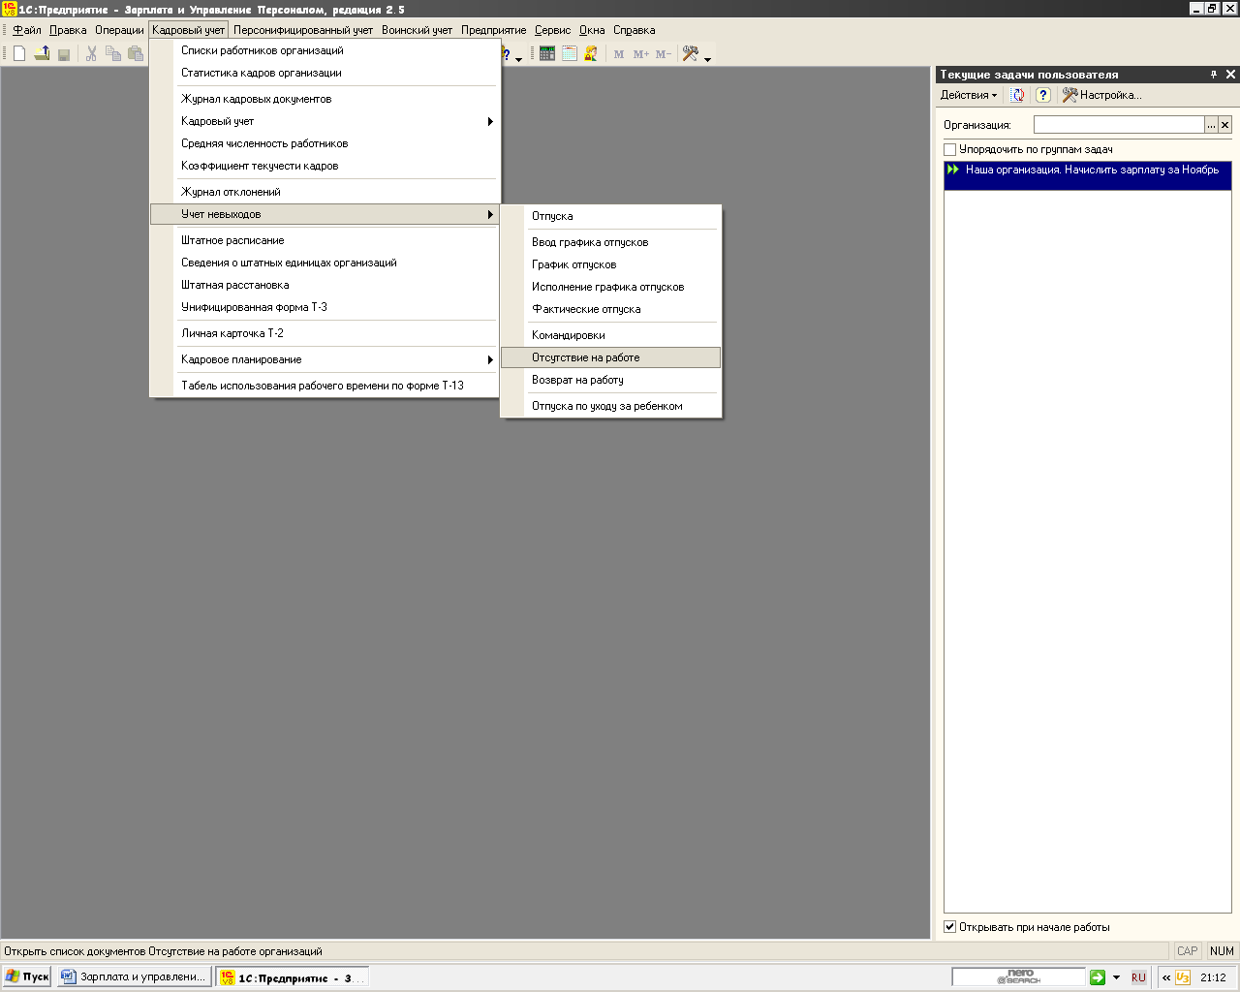Select Табель использования рабочего времени Т-13
The width and height of the screenshot is (1240, 992).
click(x=325, y=386)
